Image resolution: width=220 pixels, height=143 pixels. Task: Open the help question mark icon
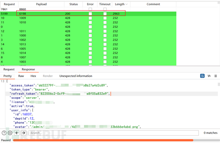click(4, 133)
